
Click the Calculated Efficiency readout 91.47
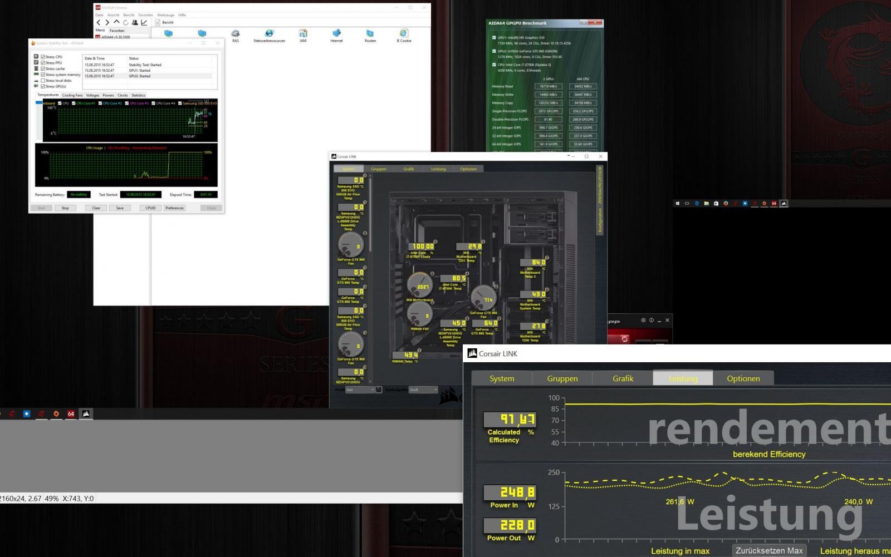pos(510,420)
